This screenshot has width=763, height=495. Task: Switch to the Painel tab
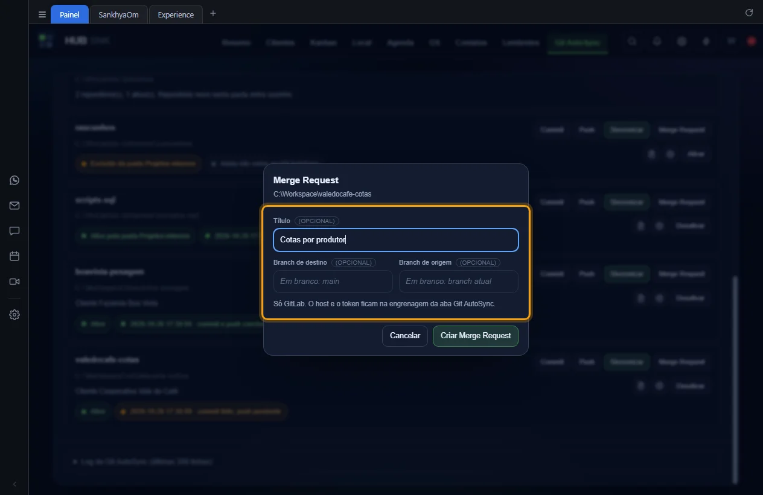69,14
